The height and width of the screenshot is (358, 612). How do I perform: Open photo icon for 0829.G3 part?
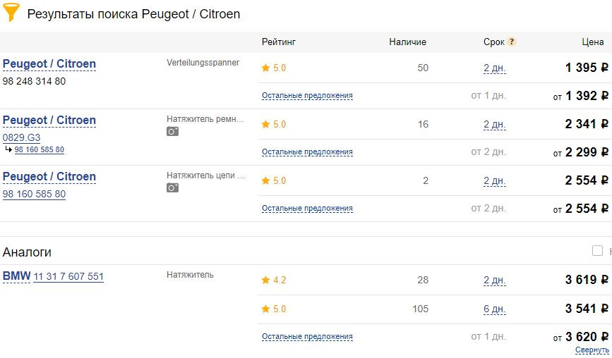point(172,132)
